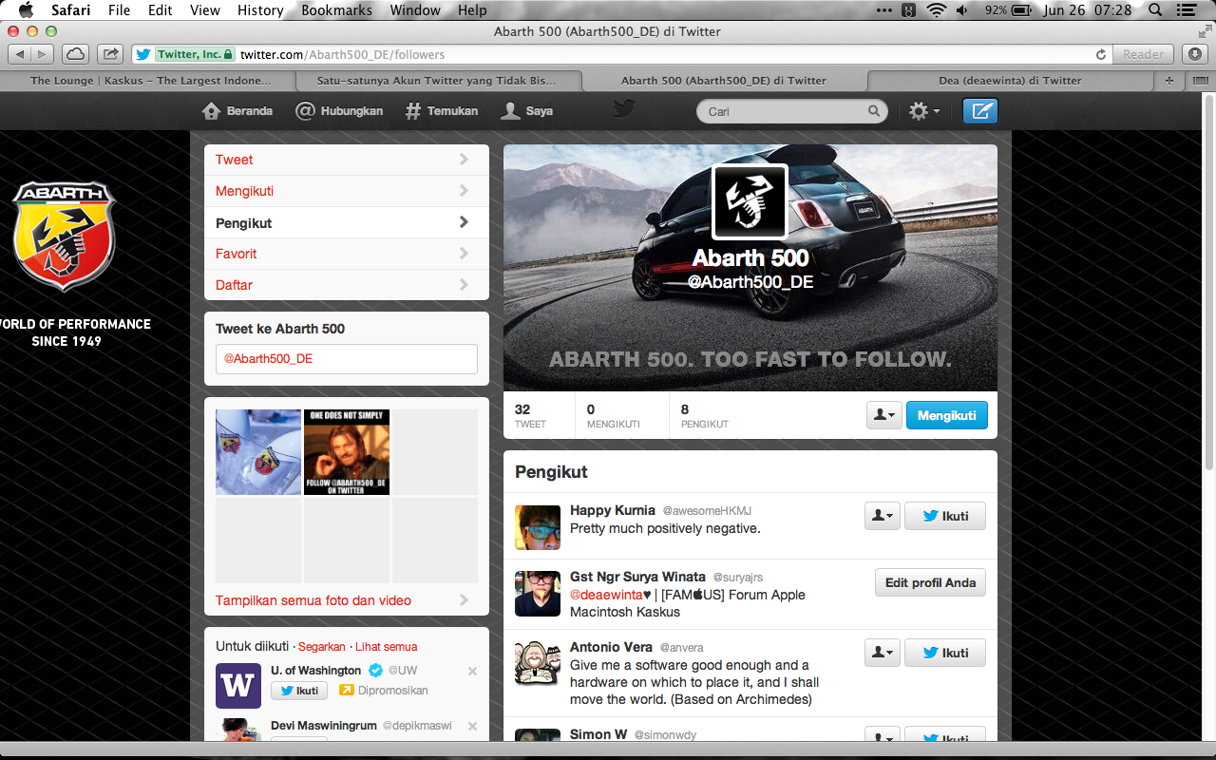The width and height of the screenshot is (1216, 760).
Task: Switch to The Lounge Kaskus tab
Action: [x=150, y=81]
